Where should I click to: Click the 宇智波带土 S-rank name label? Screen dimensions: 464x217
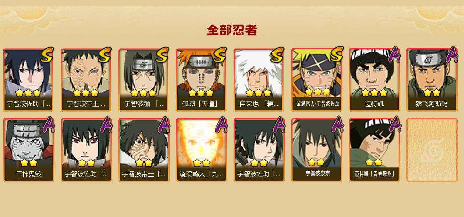point(86,104)
